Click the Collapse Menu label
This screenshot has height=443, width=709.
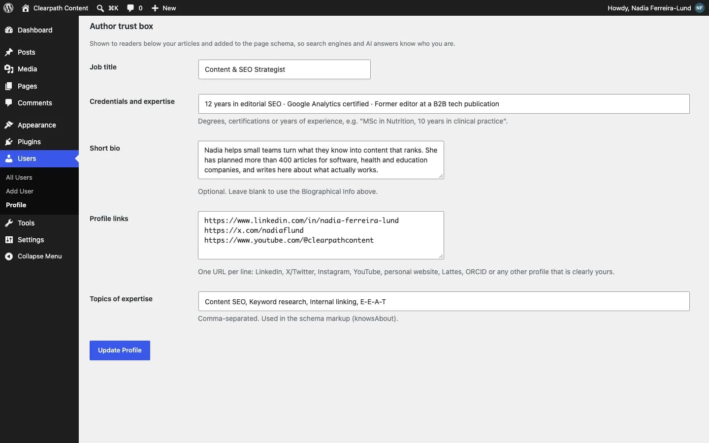point(40,256)
